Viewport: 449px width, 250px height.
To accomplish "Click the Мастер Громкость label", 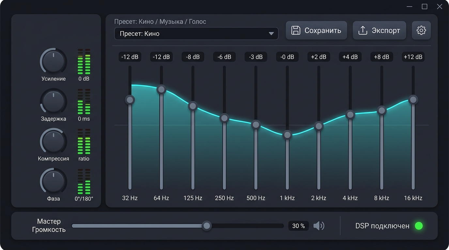I will point(49,226).
